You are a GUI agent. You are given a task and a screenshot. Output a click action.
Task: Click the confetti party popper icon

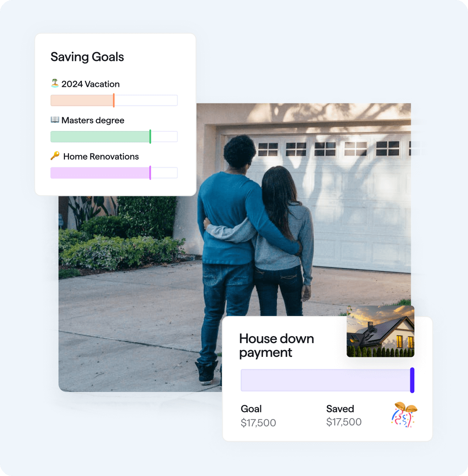[404, 415]
